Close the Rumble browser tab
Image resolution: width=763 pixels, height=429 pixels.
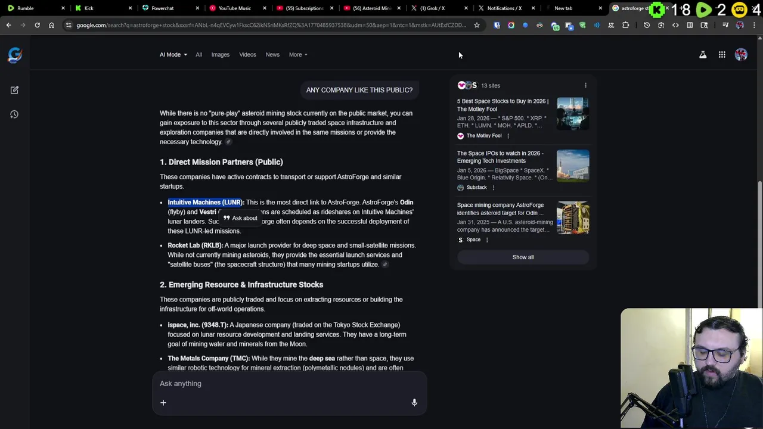point(63,8)
